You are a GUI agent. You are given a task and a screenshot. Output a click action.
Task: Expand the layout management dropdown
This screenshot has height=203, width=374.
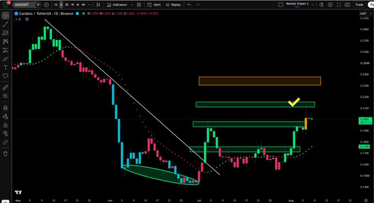[312, 4]
